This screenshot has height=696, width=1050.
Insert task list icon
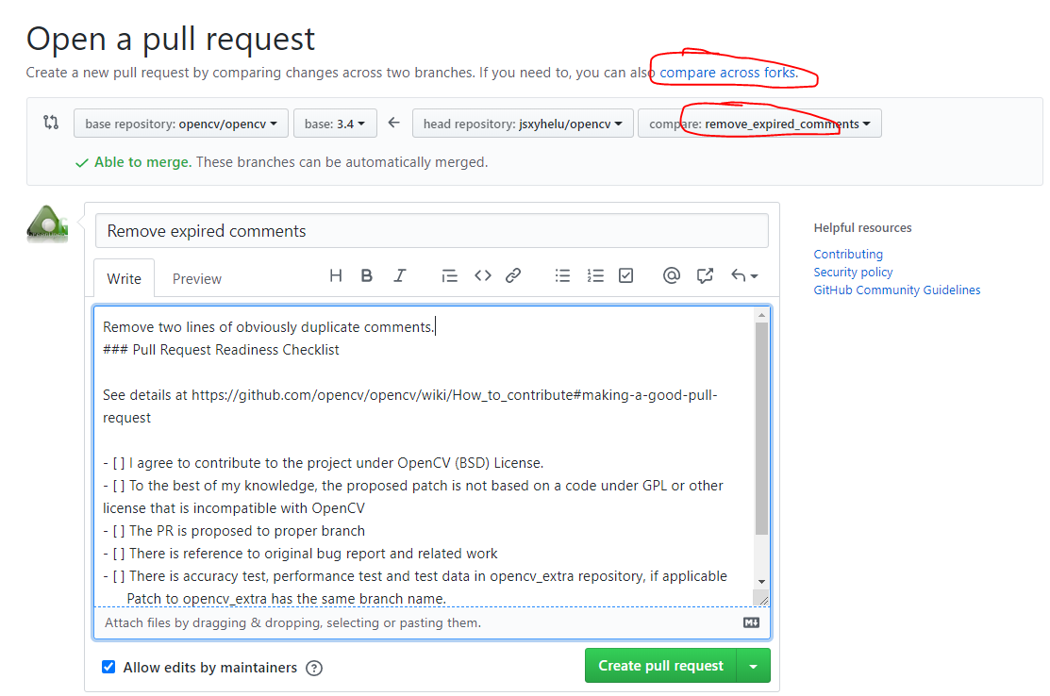point(626,275)
